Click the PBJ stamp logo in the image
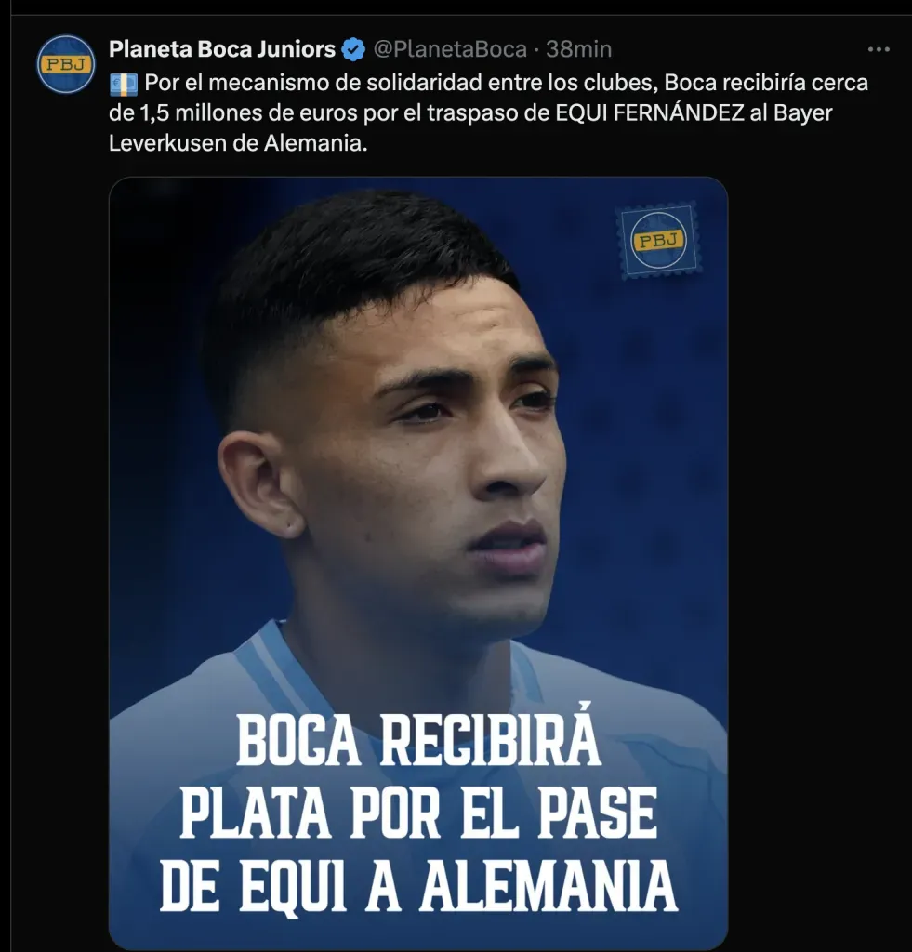The height and width of the screenshot is (952, 912). [x=659, y=241]
